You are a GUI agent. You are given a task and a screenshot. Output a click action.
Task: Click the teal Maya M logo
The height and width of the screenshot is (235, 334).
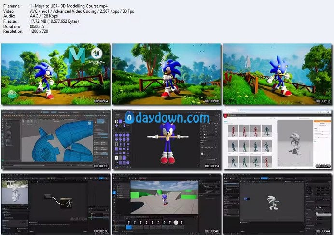[x=77, y=55]
